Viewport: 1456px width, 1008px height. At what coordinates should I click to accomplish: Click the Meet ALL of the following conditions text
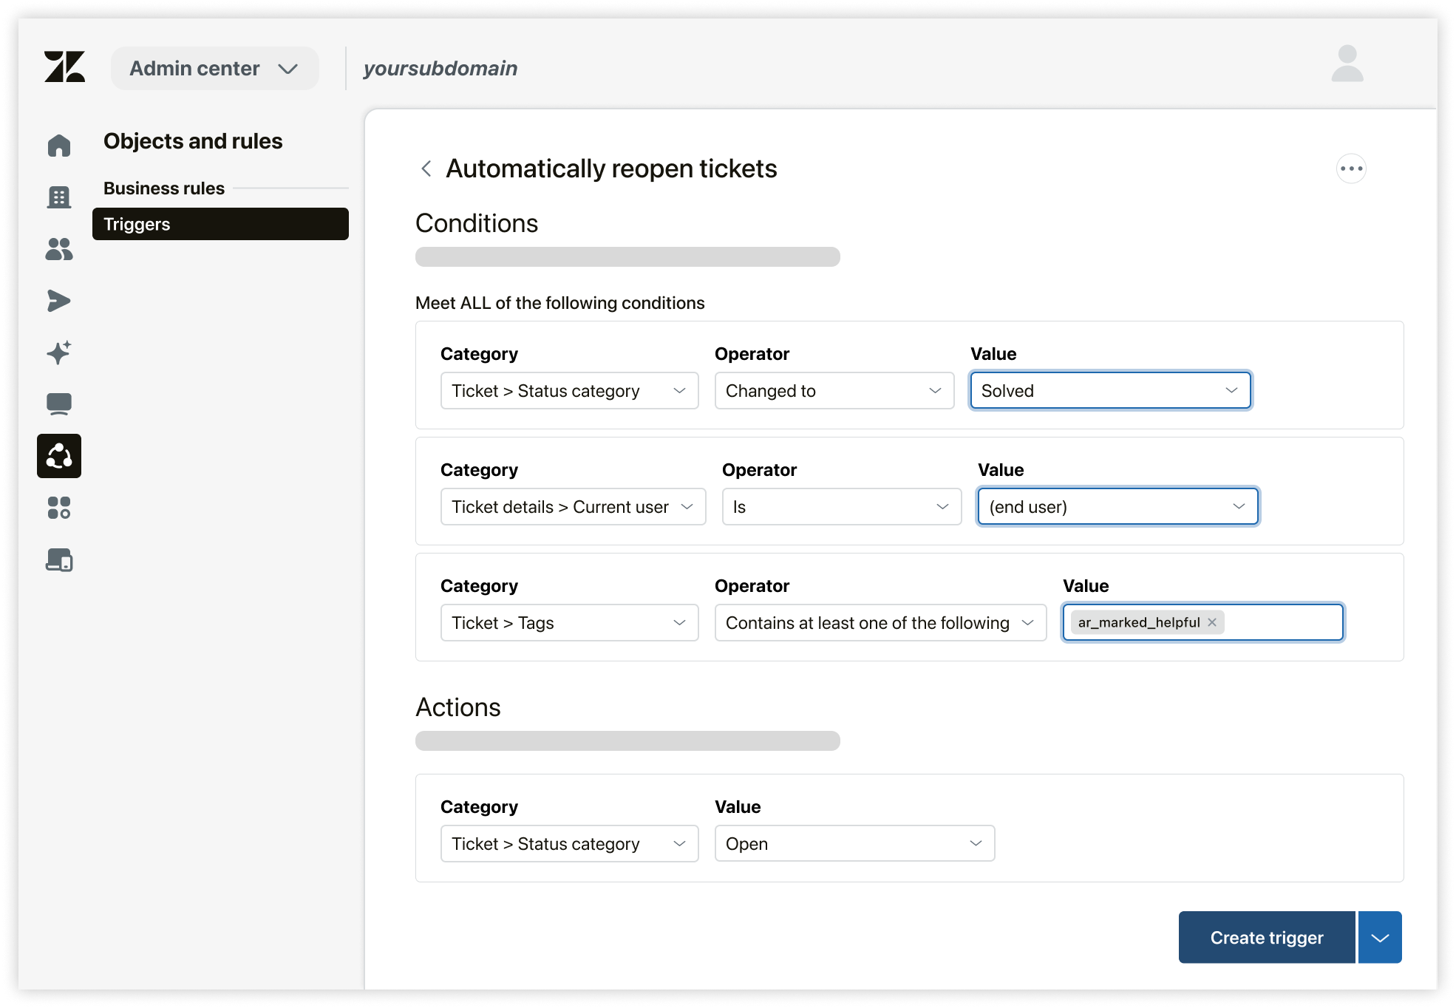click(x=560, y=303)
